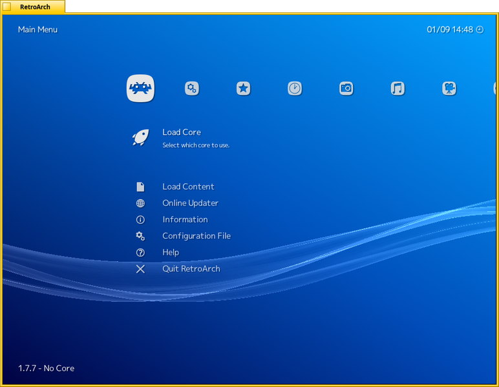Open the Online Updater entry

pos(190,203)
